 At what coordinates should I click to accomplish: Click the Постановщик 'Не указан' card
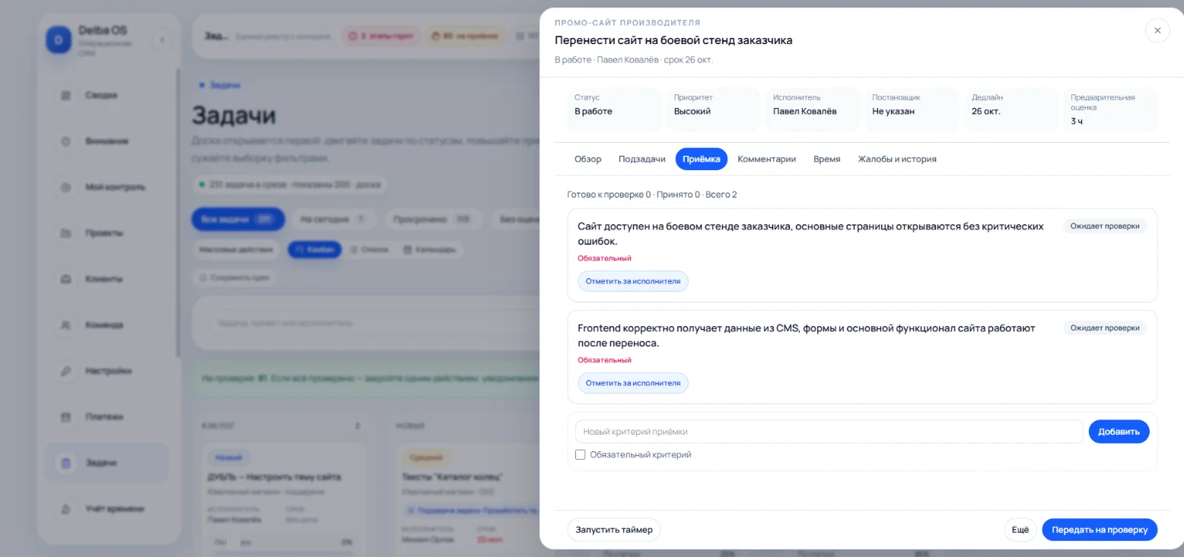[x=912, y=110]
